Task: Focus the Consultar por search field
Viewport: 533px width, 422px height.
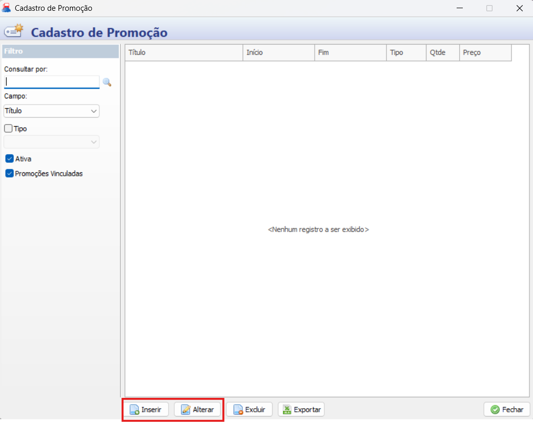Action: point(51,82)
